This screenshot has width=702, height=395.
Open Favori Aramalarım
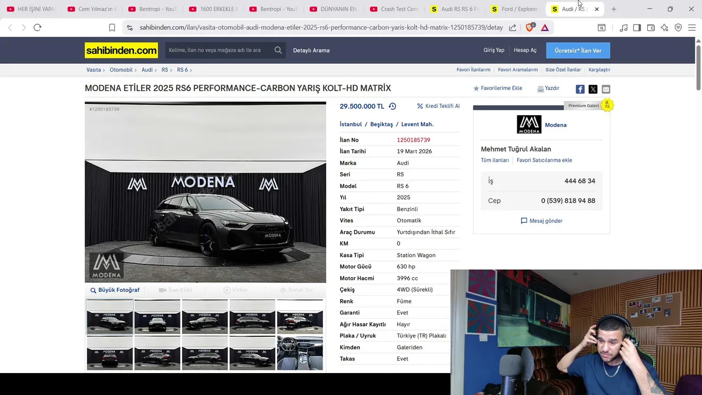click(518, 70)
